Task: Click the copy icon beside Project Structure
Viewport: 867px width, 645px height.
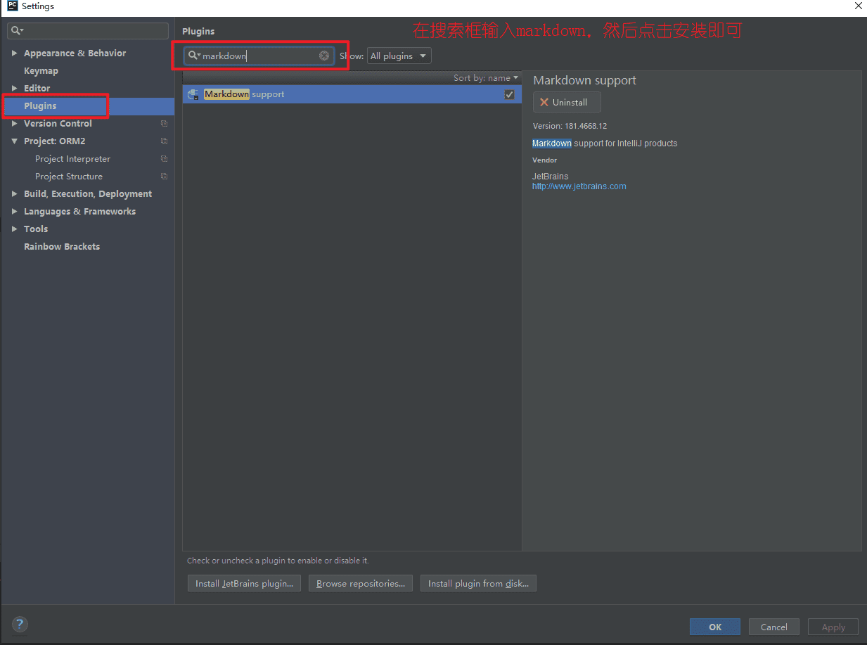Action: pos(164,177)
